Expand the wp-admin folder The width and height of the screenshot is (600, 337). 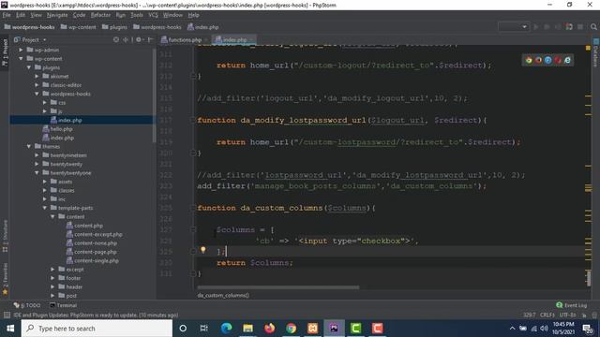21,50
